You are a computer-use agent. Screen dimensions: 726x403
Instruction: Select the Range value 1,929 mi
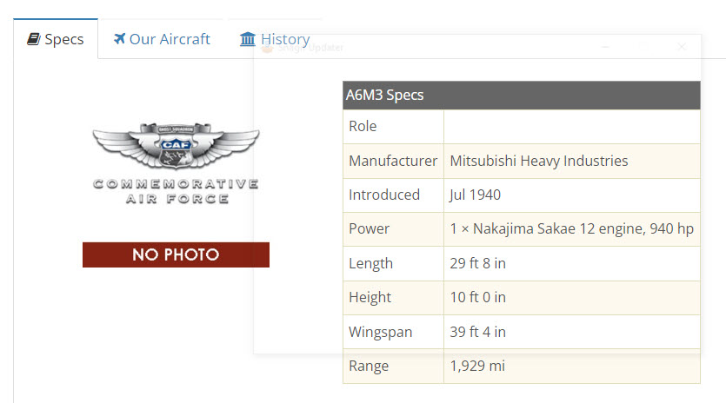click(477, 366)
